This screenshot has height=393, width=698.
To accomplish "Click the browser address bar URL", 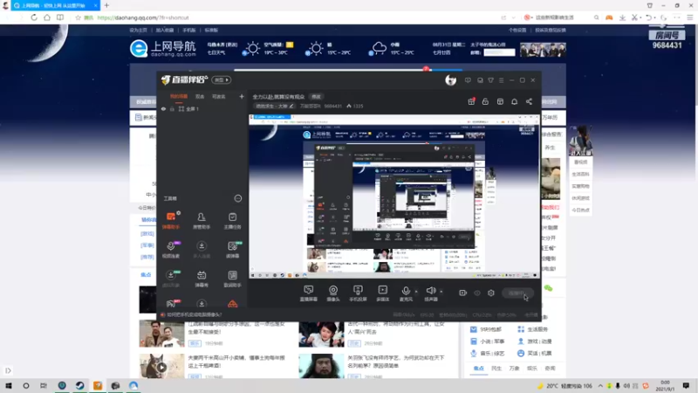I will [143, 17].
